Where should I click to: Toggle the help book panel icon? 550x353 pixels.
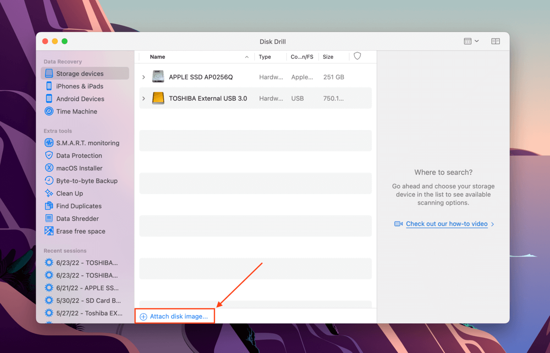495,41
